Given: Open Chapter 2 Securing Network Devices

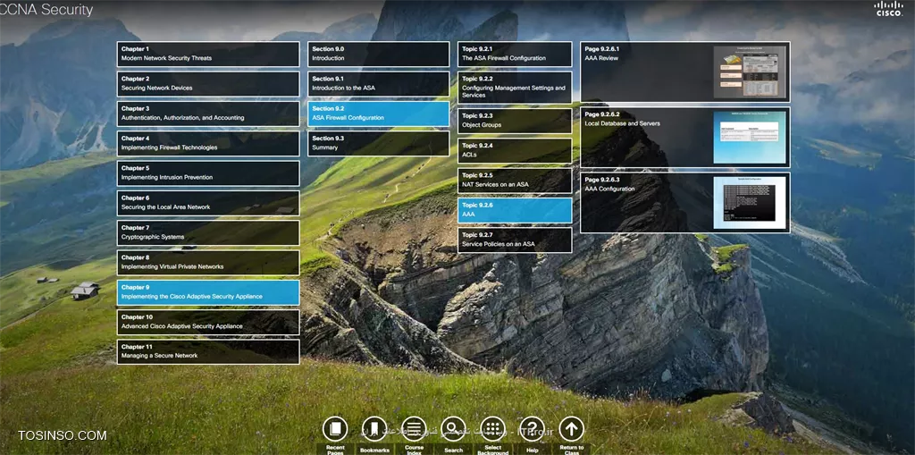Looking at the screenshot, I should 208,83.
